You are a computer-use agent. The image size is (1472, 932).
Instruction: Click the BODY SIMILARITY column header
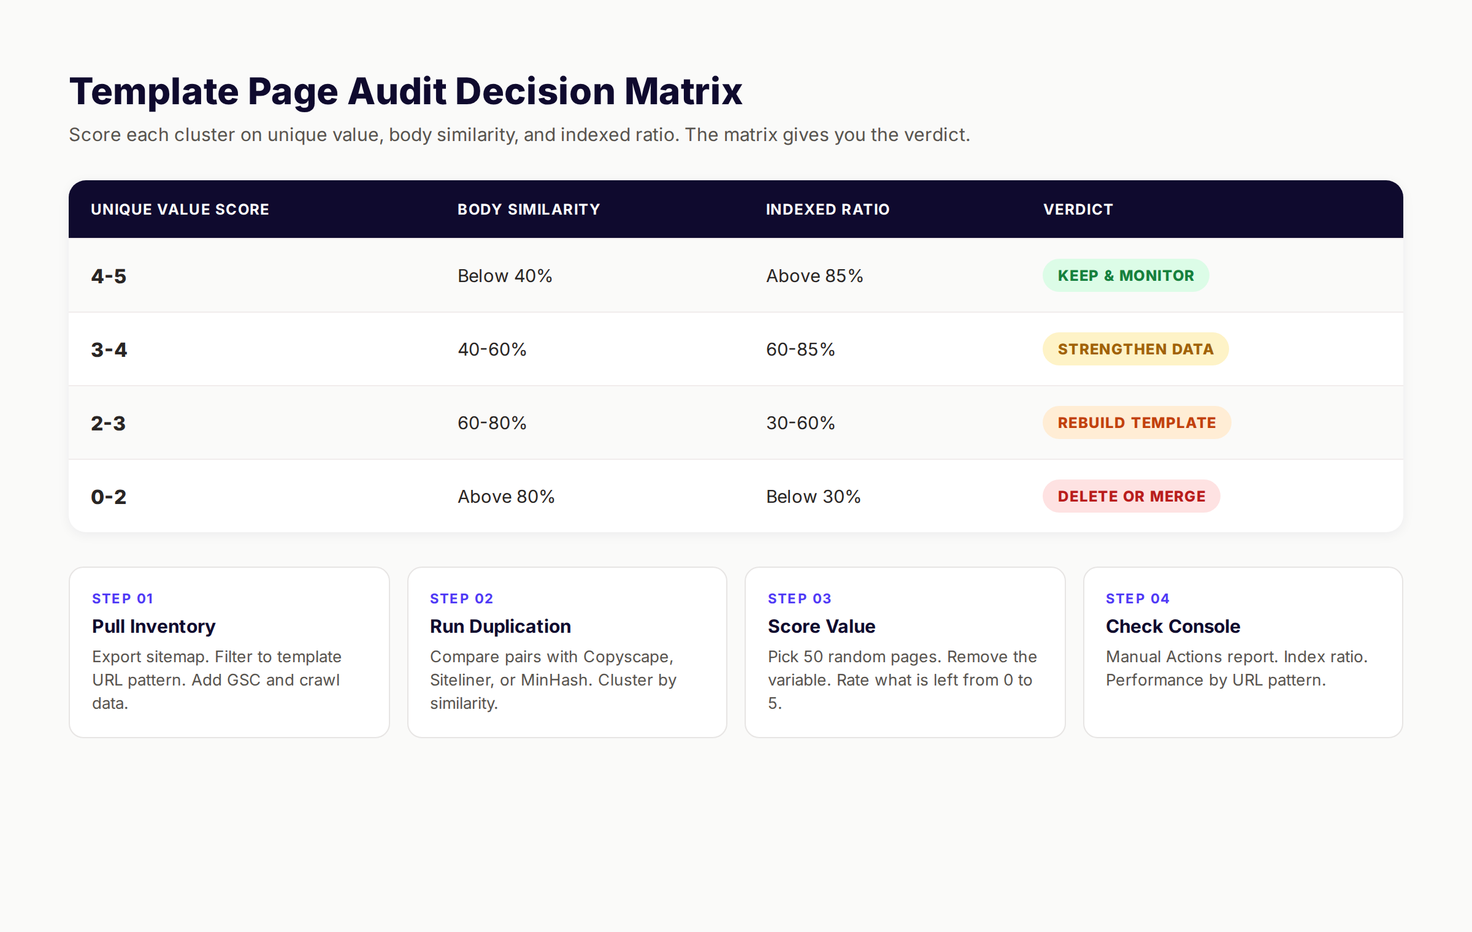(x=529, y=210)
